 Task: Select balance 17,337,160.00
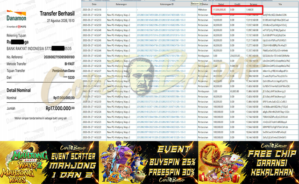click(252, 50)
